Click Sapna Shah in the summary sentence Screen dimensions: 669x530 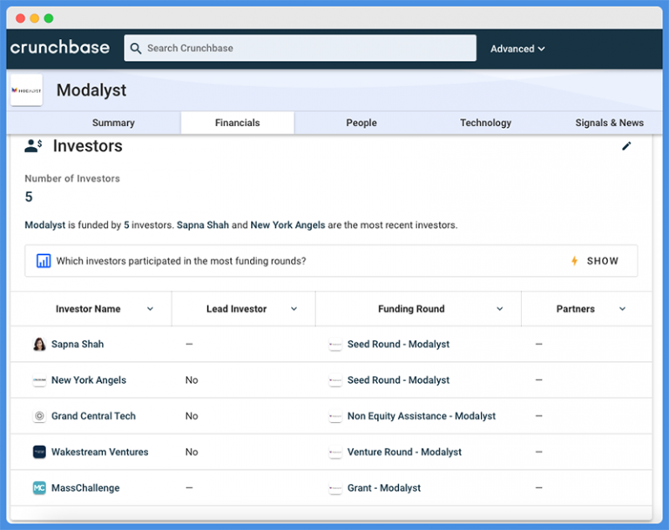click(x=203, y=225)
